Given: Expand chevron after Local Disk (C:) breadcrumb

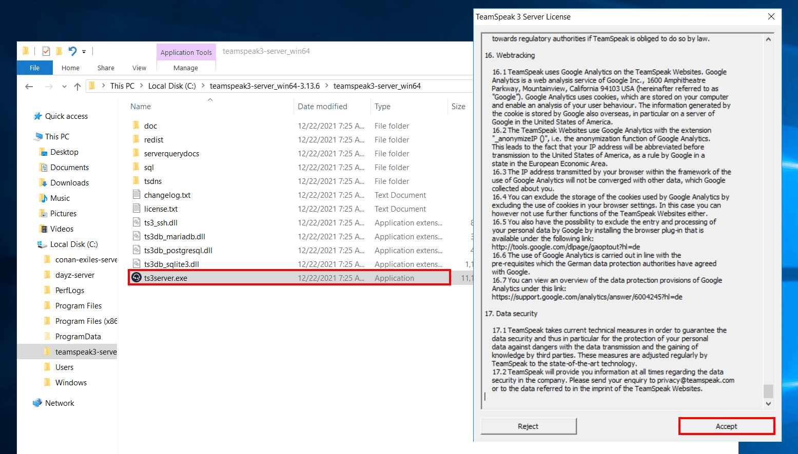Looking at the screenshot, I should point(203,86).
